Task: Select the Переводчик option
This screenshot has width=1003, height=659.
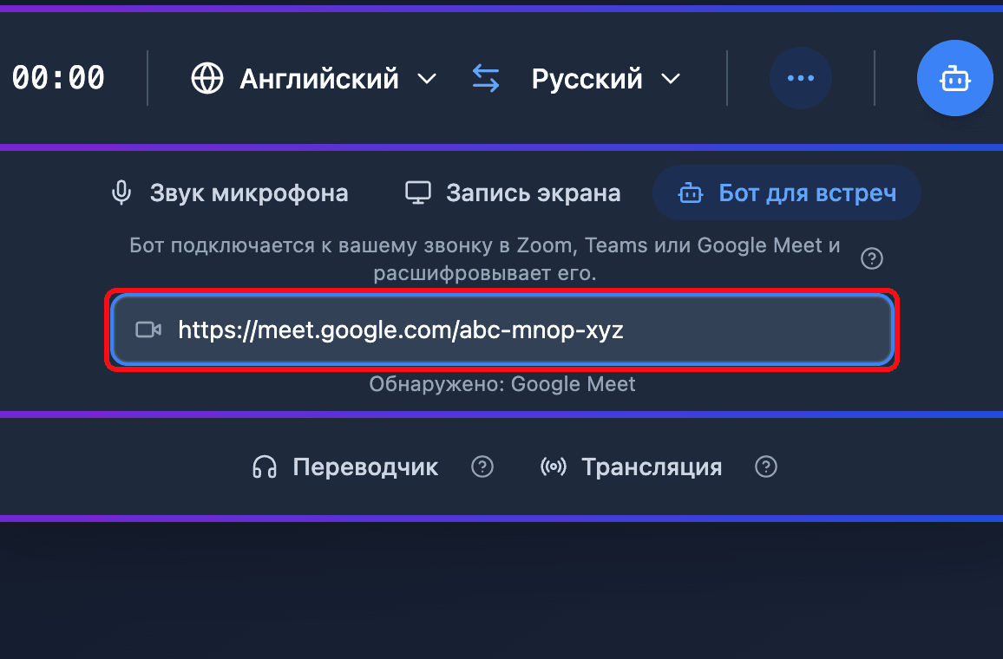Action: [345, 467]
